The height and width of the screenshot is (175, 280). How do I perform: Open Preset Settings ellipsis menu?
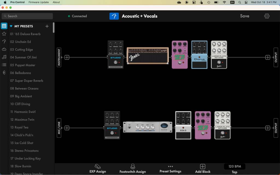point(170,166)
